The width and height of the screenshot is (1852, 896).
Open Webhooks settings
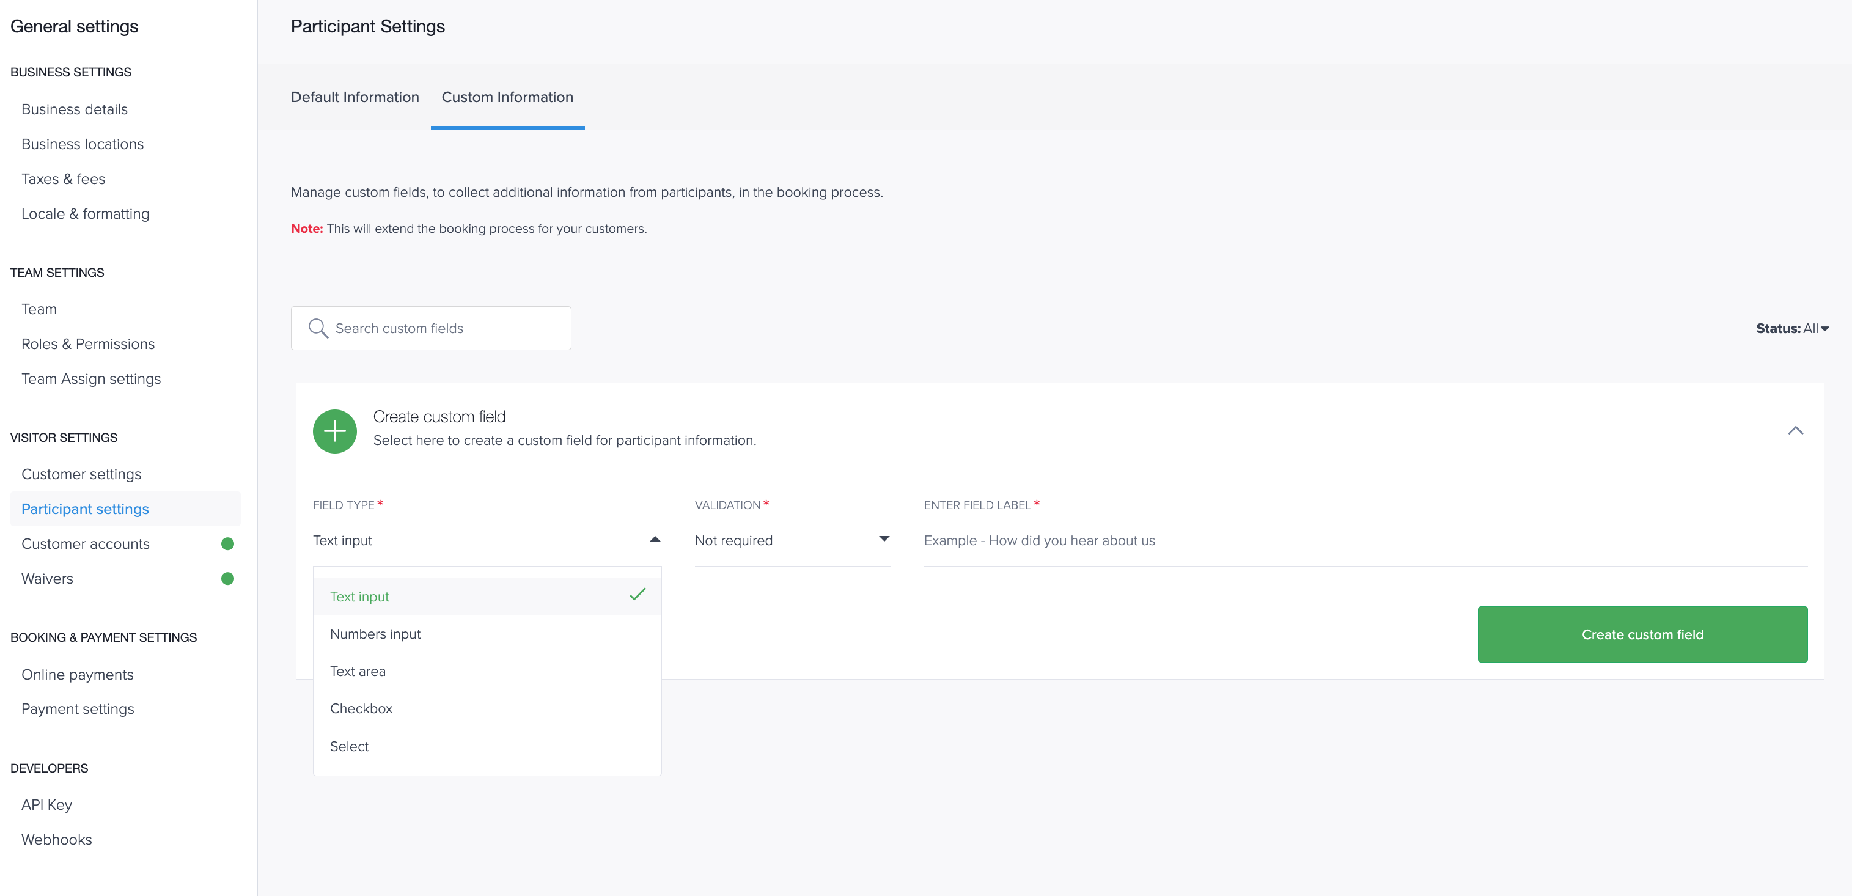tap(57, 839)
